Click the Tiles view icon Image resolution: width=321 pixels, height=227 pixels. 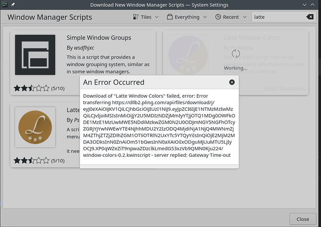[136, 17]
